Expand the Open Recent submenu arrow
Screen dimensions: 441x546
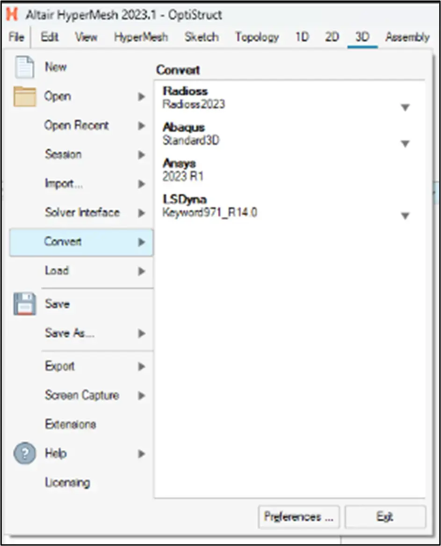pyautogui.click(x=141, y=125)
